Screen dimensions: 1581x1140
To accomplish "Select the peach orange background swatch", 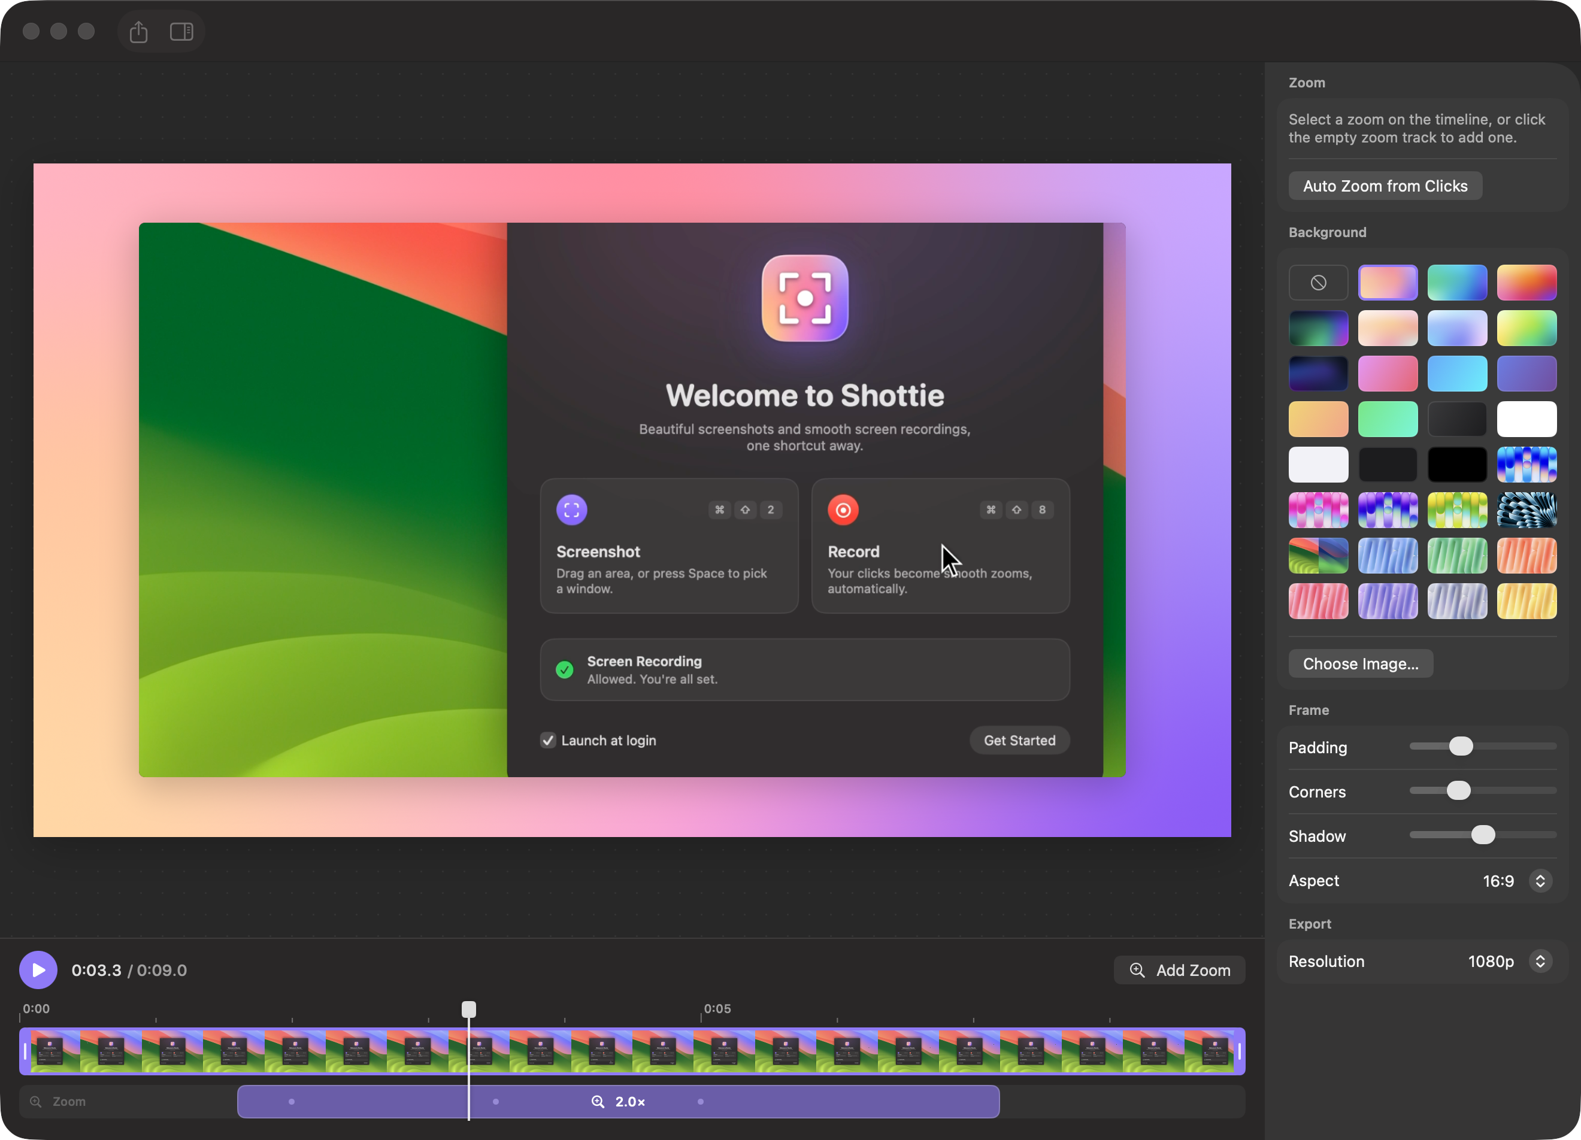I will pos(1318,419).
